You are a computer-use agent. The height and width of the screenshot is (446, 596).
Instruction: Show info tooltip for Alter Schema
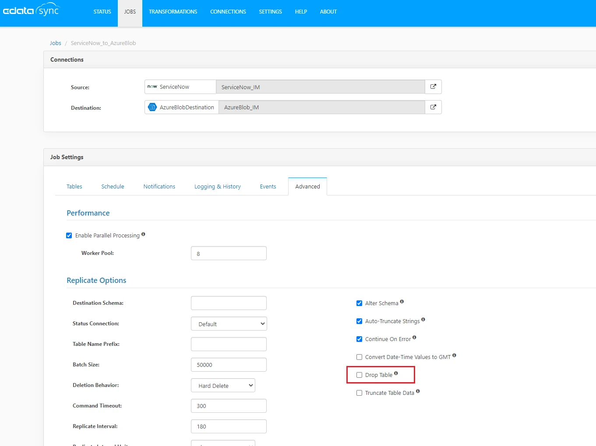(x=402, y=302)
